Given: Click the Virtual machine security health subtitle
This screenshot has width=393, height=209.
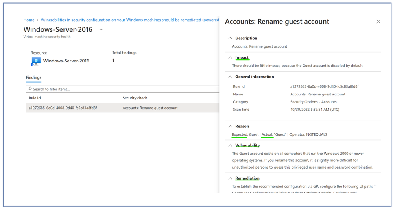Looking at the screenshot, I should click(47, 37).
